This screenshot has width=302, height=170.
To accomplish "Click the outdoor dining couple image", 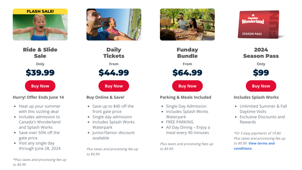I will [x=187, y=24].
